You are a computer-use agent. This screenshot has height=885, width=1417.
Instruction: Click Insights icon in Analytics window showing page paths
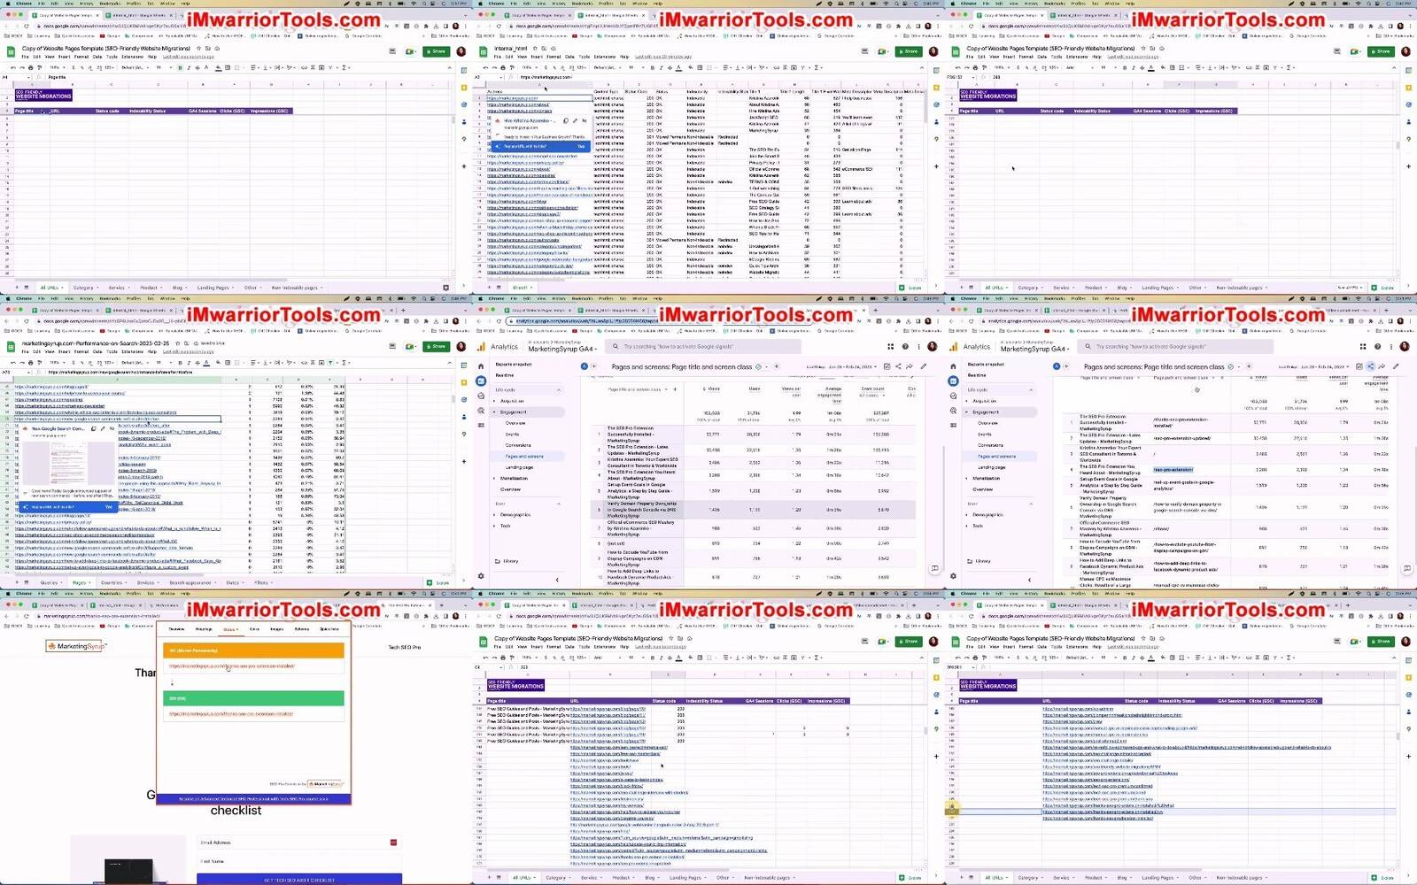(x=1382, y=366)
